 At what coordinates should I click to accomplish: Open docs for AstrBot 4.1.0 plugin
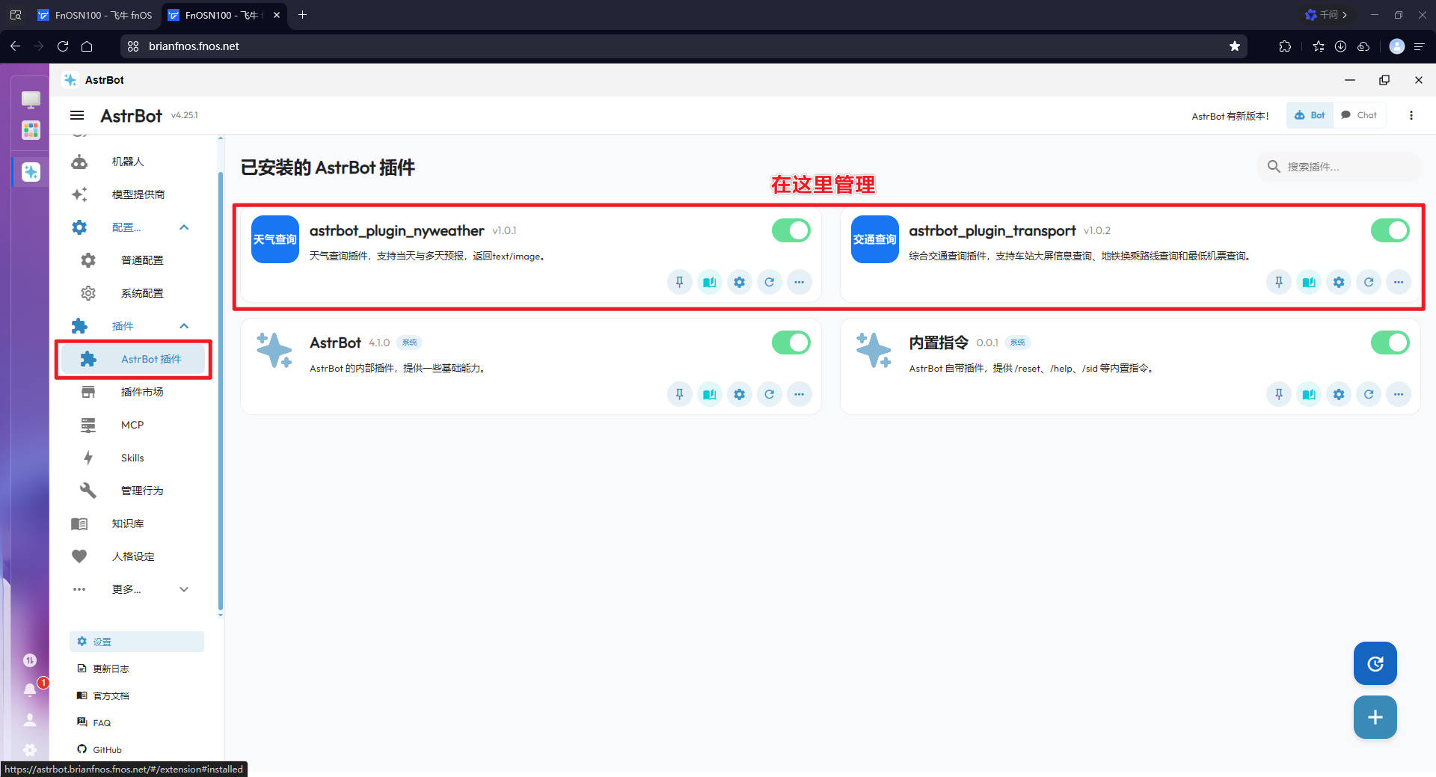(x=709, y=394)
